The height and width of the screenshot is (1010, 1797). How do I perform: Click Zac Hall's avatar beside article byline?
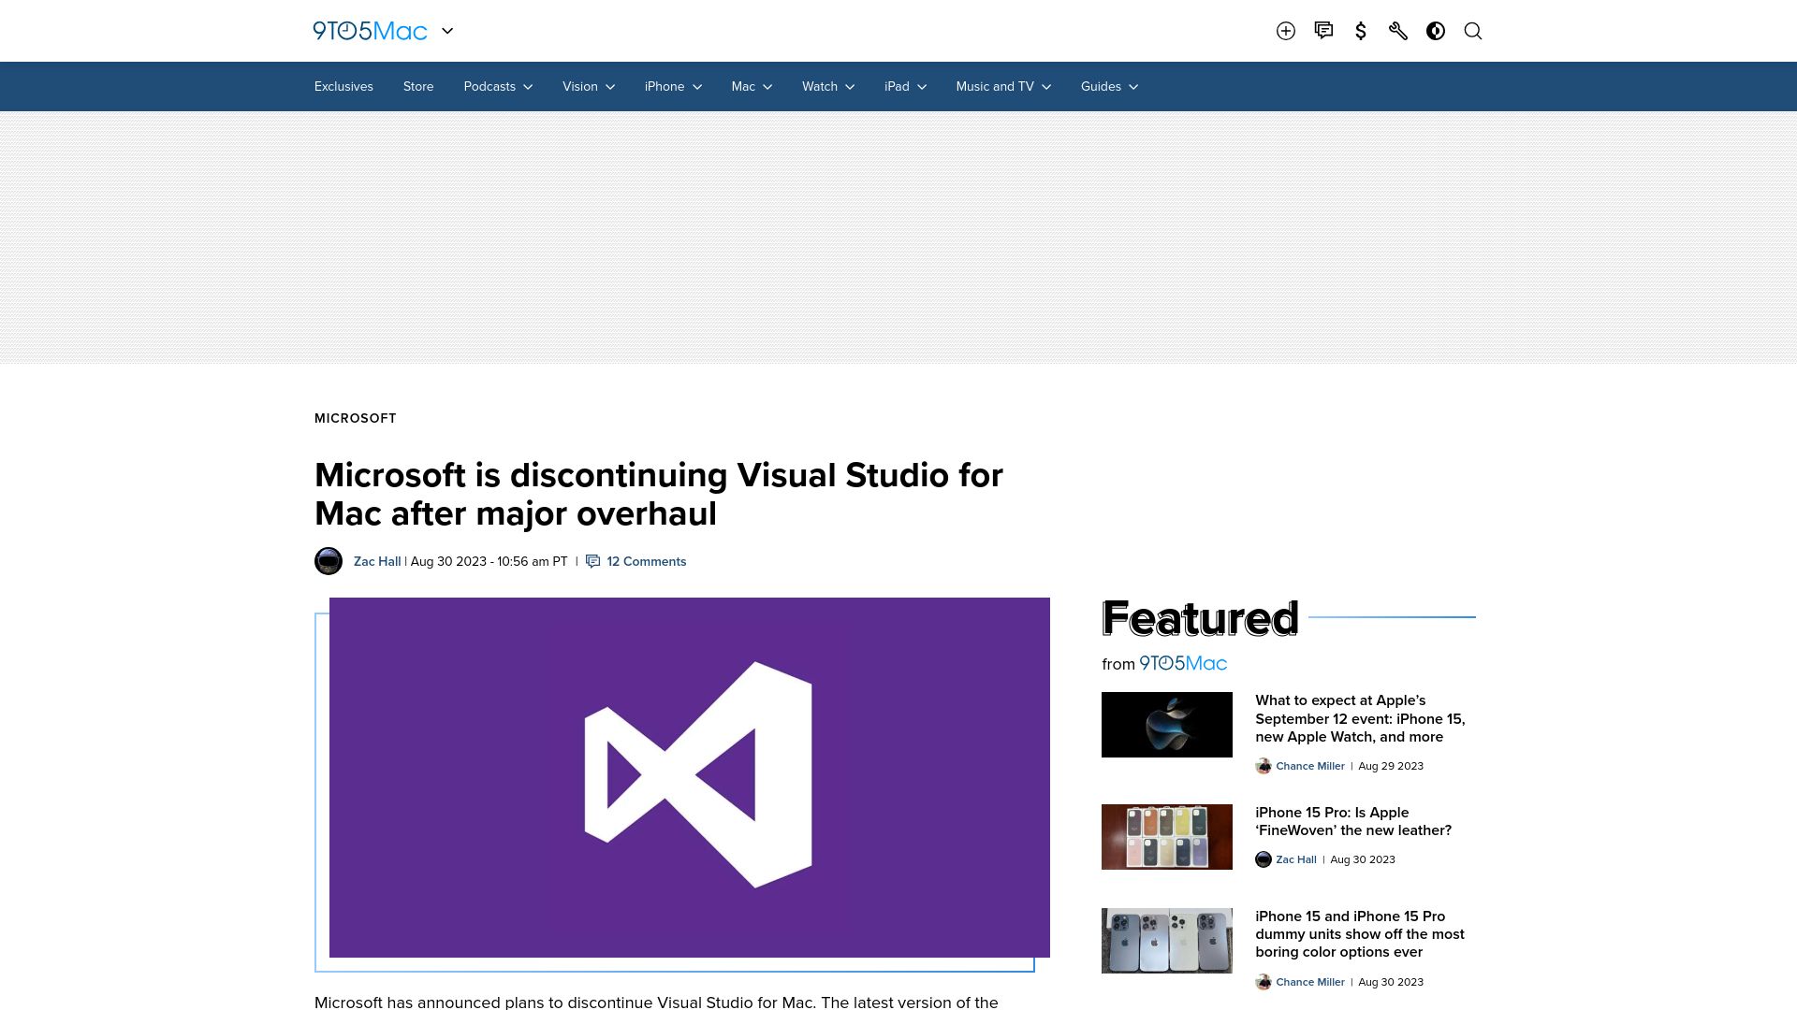coord(329,561)
